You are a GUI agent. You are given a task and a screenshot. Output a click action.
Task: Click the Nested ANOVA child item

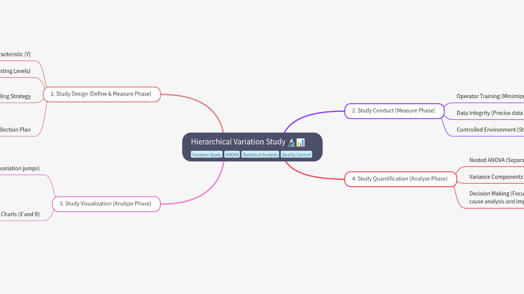[x=497, y=160]
